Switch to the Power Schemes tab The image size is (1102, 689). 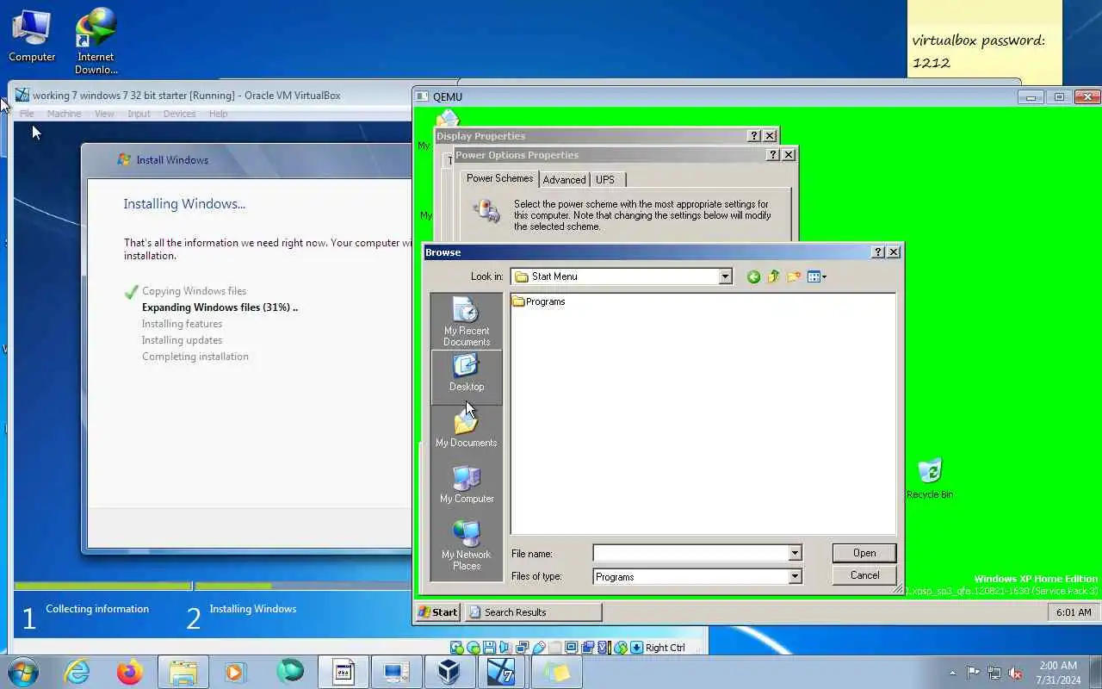[499, 178]
